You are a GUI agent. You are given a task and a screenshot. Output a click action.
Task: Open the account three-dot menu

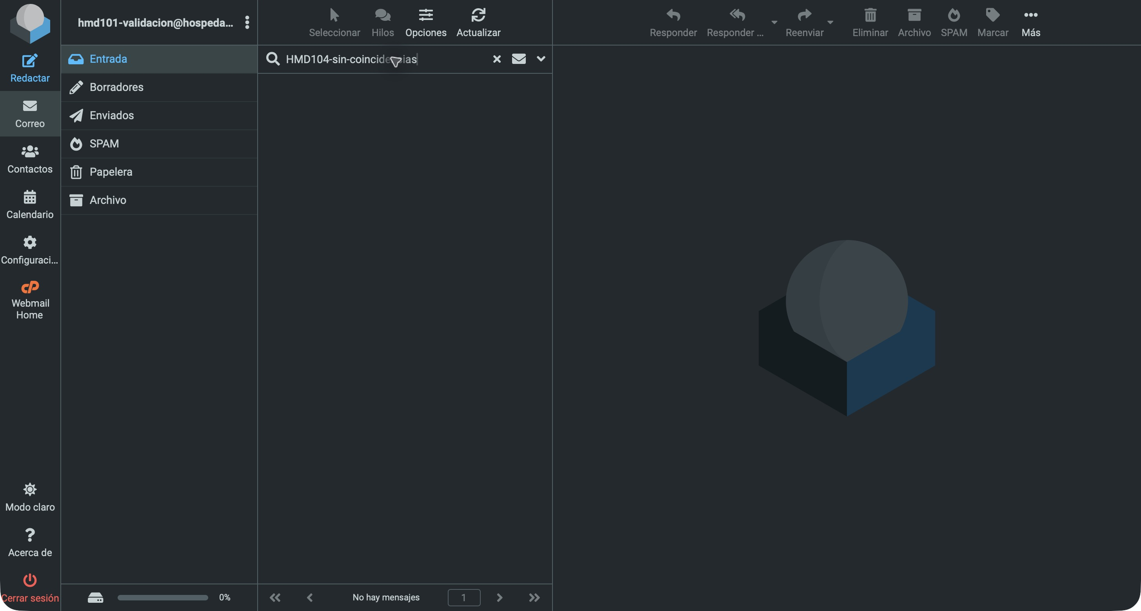point(247,22)
